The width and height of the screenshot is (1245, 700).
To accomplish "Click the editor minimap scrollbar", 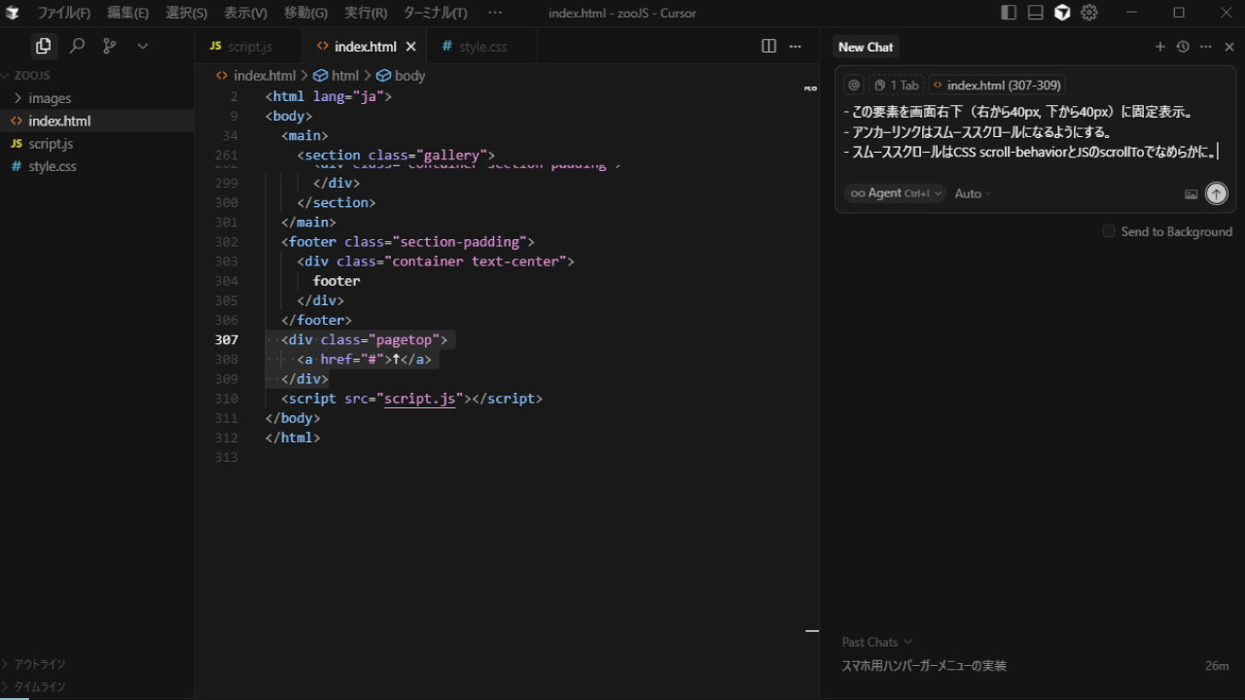I will pyautogui.click(x=811, y=360).
